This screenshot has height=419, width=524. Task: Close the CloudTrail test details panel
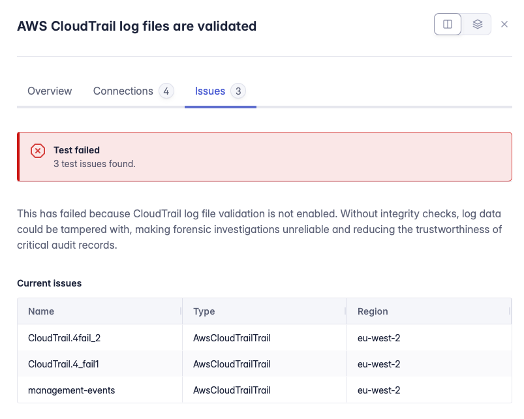[504, 24]
